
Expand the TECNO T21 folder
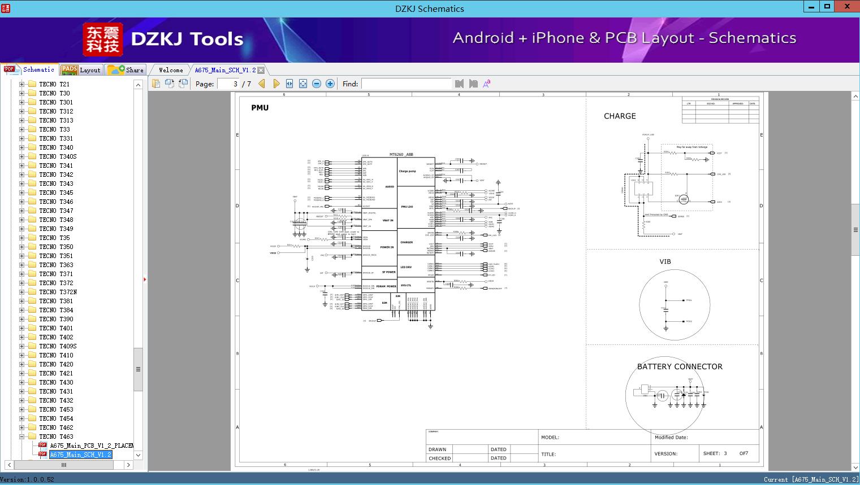point(22,84)
